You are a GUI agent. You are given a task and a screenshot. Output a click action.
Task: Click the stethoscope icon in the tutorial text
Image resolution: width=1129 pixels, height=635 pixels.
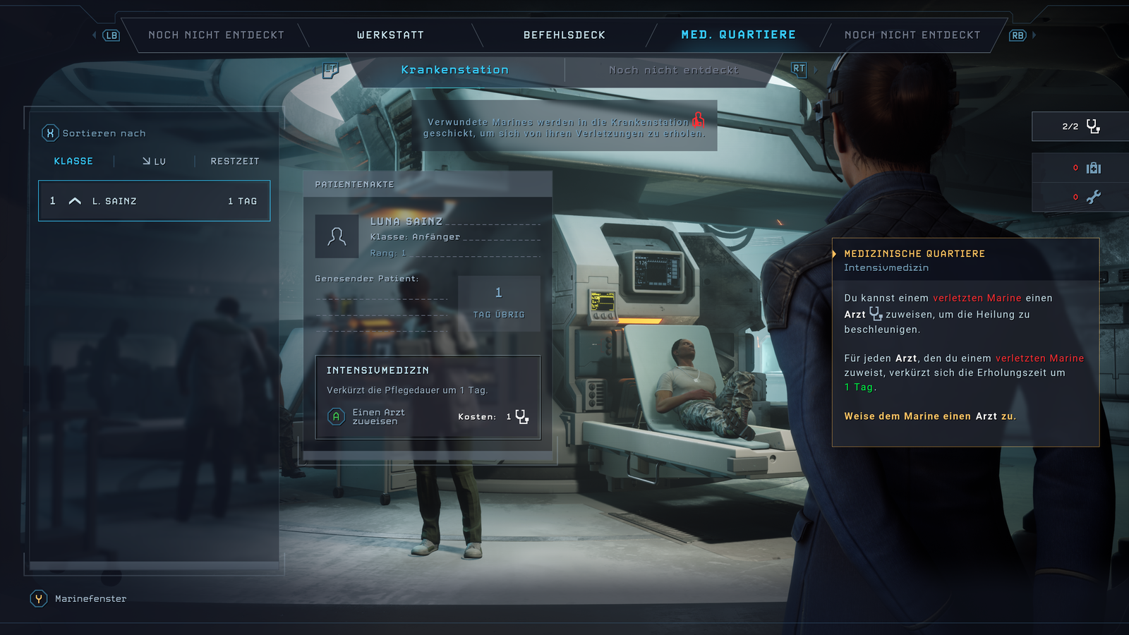876,313
